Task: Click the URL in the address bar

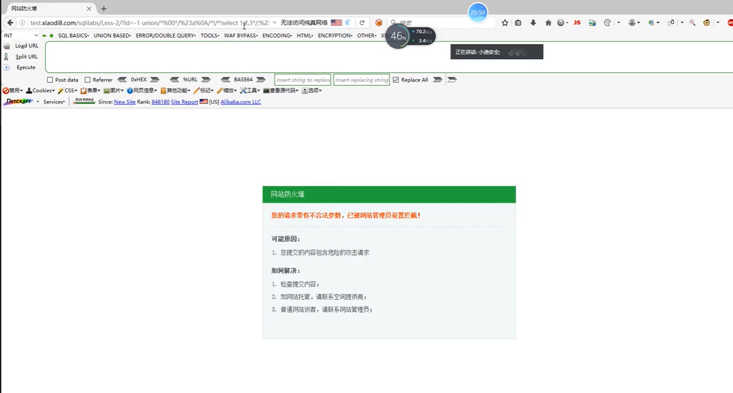Action: point(149,23)
